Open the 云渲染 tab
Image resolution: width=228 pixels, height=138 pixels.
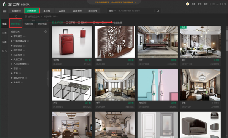62,11
